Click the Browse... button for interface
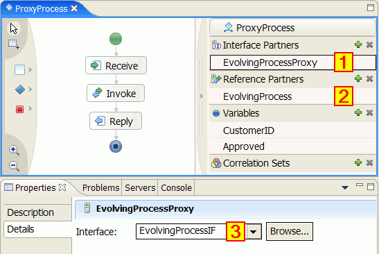Screen dimensions: 379x254 pyautogui.click(x=290, y=231)
